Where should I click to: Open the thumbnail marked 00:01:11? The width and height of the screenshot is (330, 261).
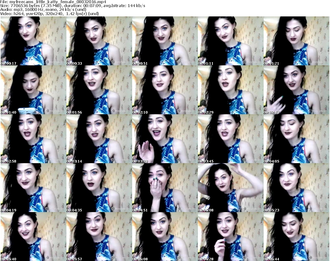[230, 41]
